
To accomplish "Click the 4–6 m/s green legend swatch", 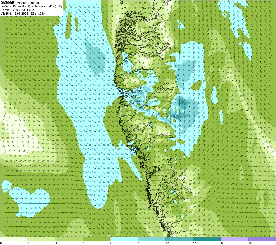I will click(x=69, y=239).
